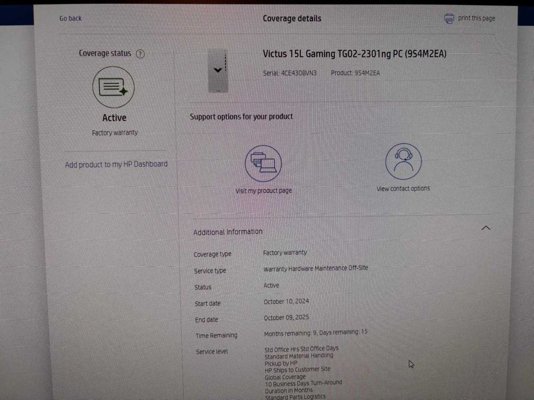Click the Additional Information heading

click(228, 232)
